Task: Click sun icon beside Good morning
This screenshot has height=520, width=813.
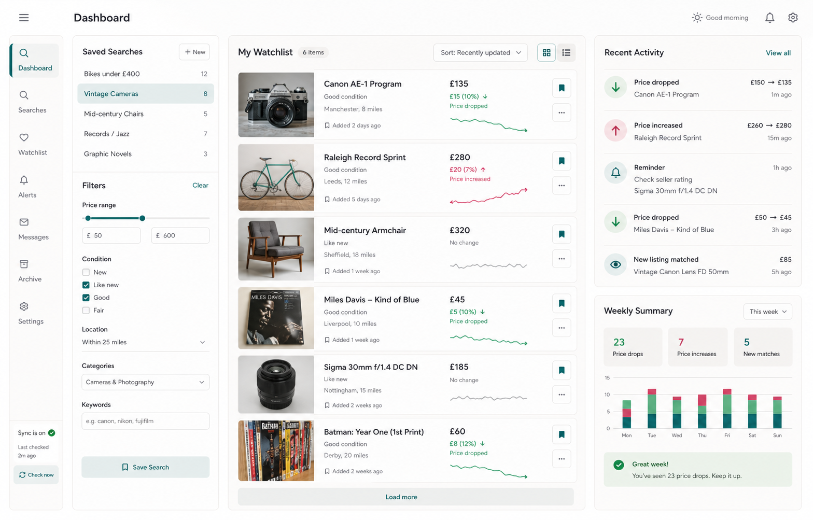Action: [x=697, y=18]
